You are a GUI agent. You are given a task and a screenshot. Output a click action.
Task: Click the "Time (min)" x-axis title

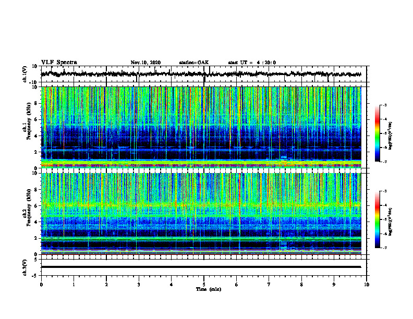(x=209, y=289)
